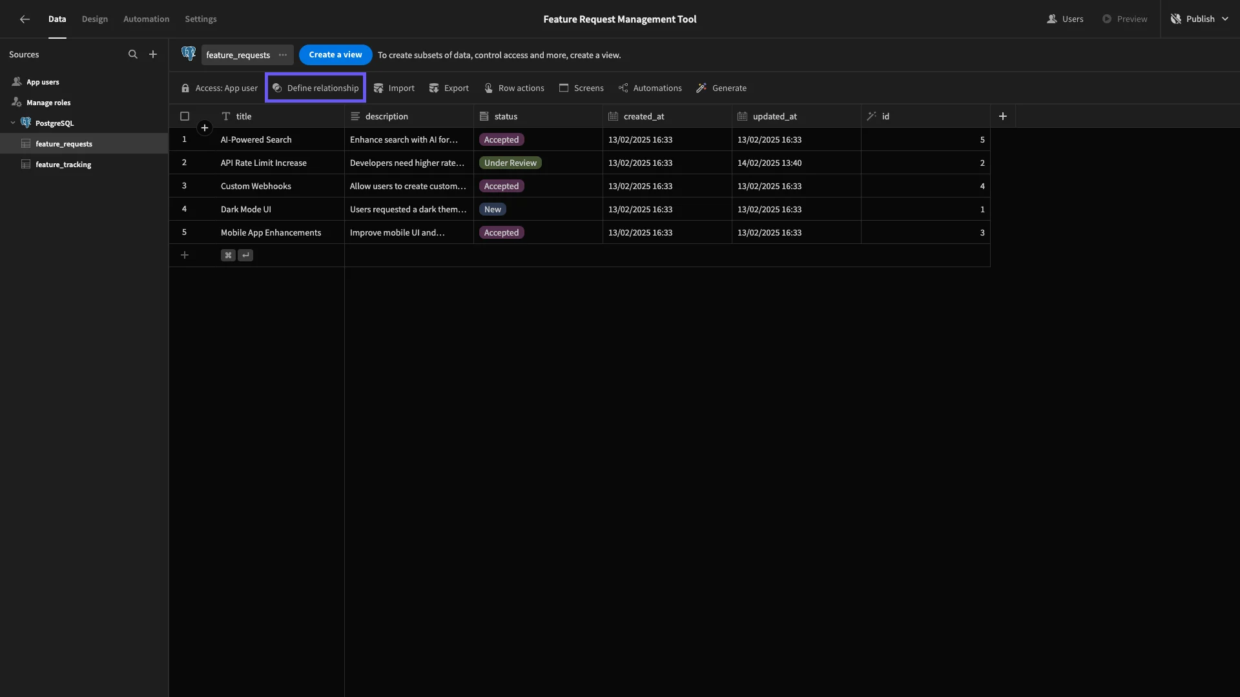Open Screens from the toolbar

coord(581,88)
